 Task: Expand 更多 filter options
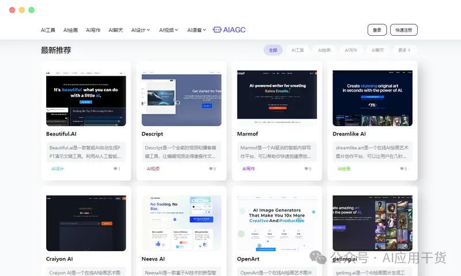(405, 50)
